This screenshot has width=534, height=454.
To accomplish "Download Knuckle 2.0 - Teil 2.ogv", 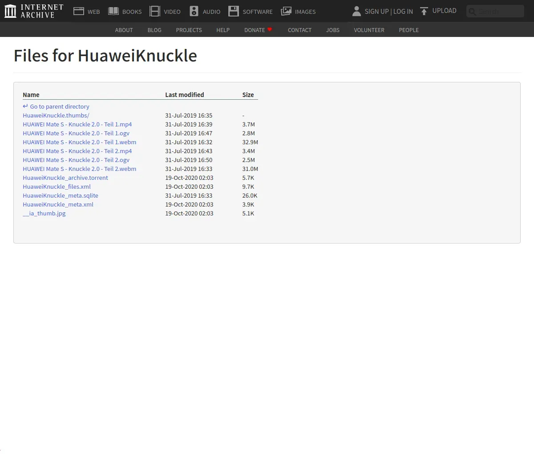I will (x=76, y=160).
